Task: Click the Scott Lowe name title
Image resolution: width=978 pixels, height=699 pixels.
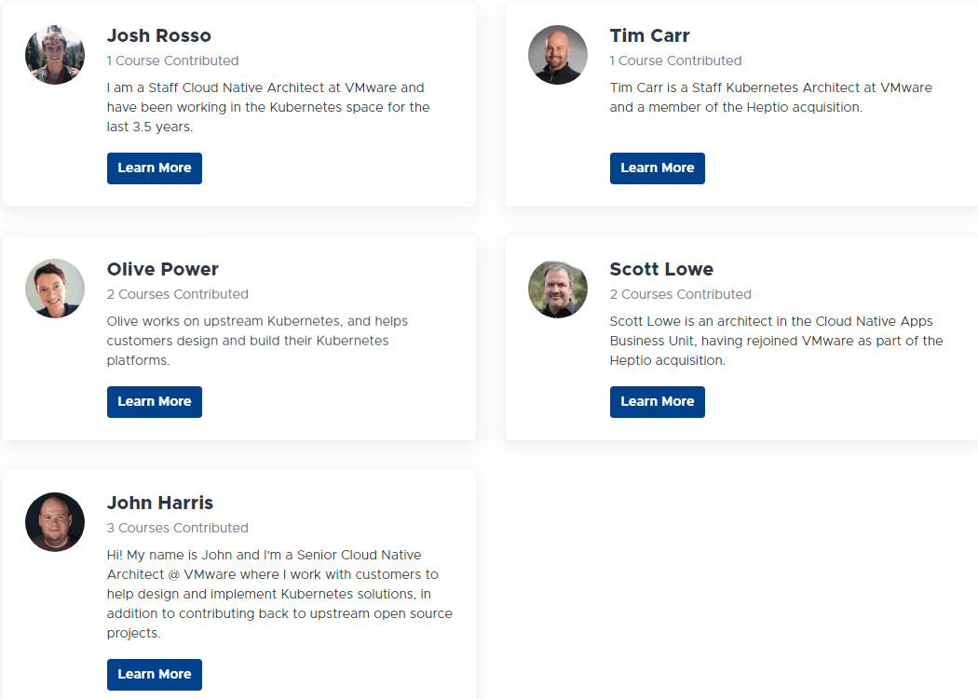Action: (x=661, y=270)
